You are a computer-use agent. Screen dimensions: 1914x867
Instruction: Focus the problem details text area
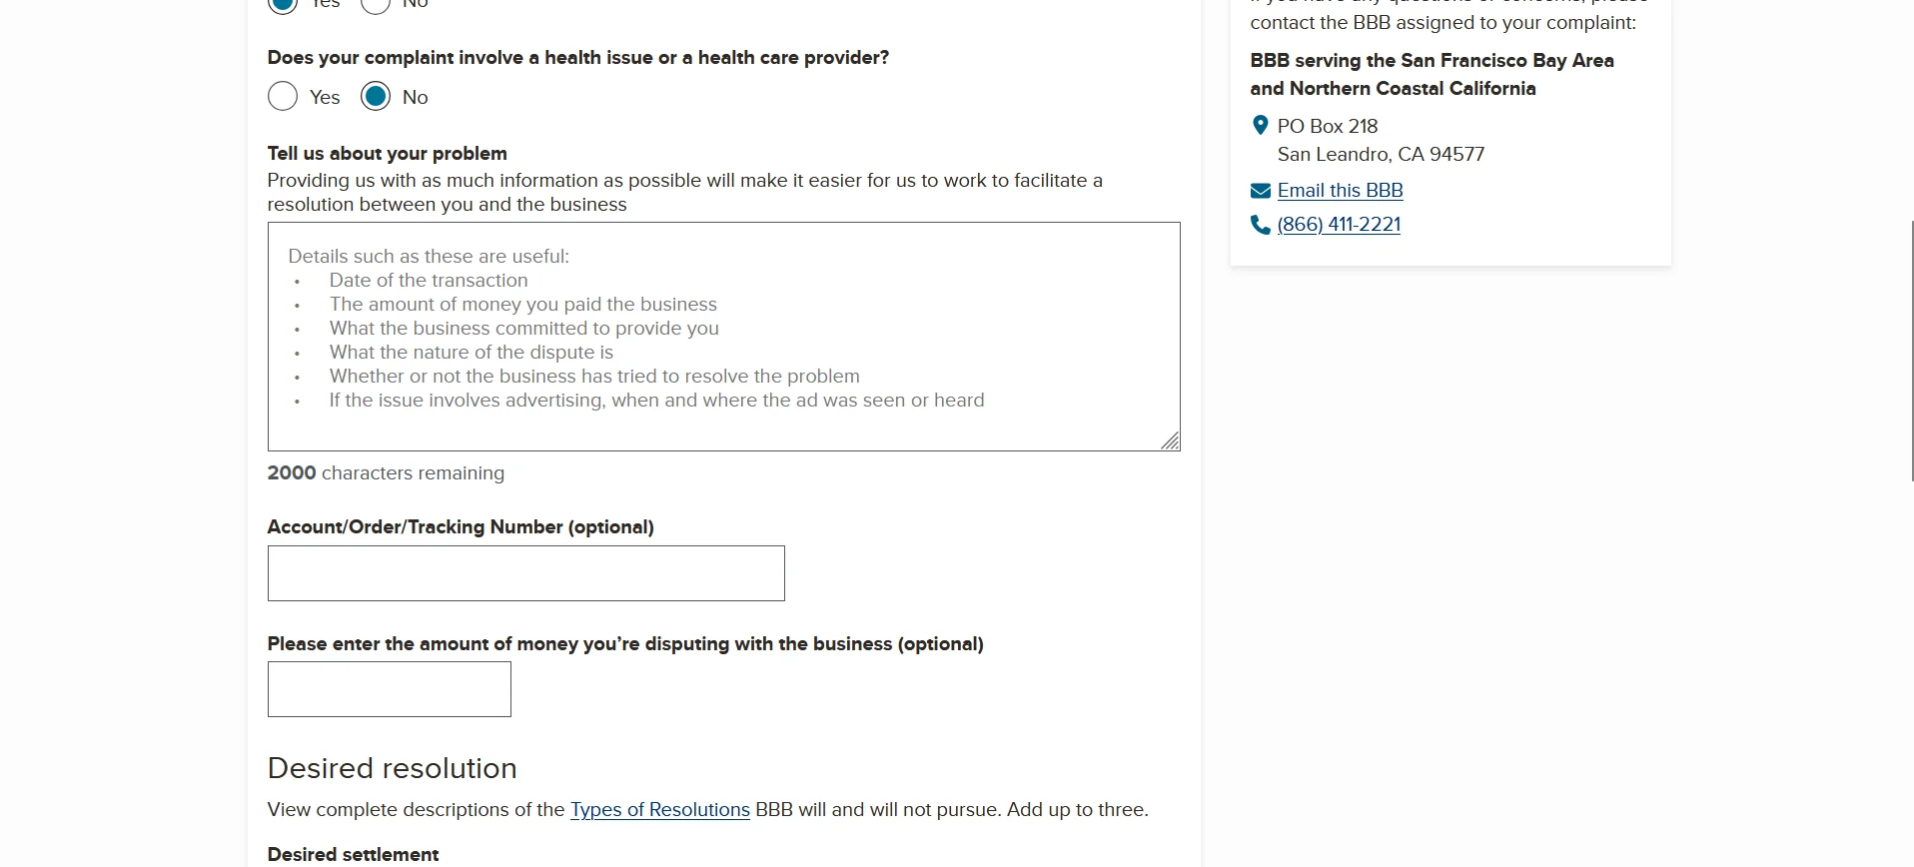click(723, 337)
